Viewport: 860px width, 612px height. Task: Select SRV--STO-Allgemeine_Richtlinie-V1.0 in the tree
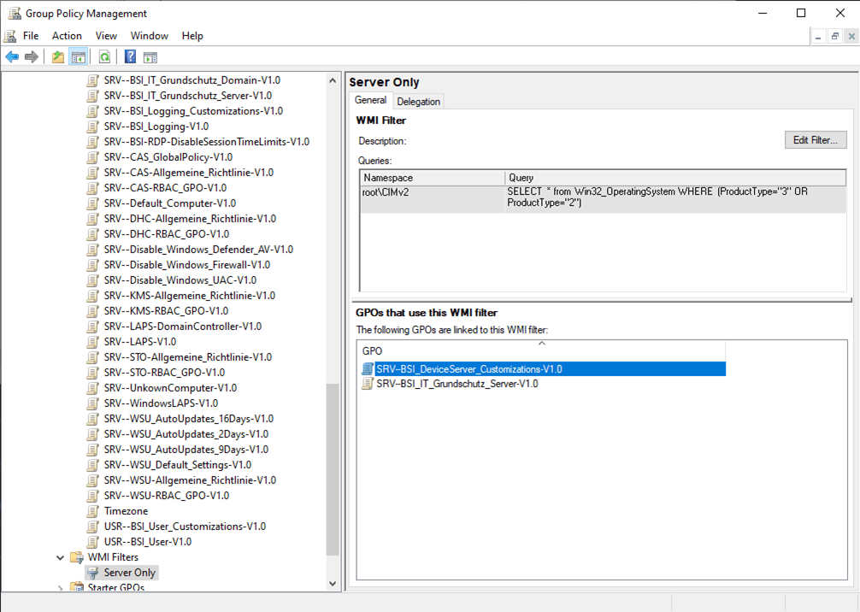tap(188, 357)
